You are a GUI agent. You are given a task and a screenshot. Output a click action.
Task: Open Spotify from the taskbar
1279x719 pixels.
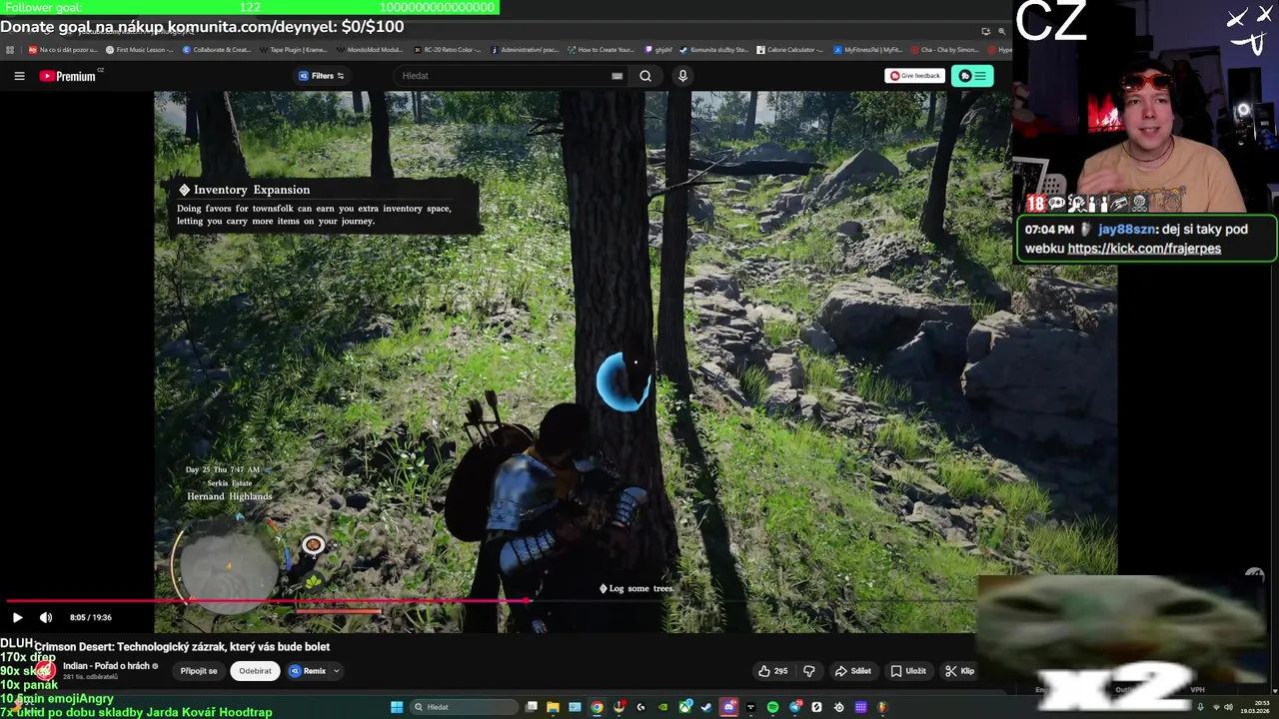772,707
